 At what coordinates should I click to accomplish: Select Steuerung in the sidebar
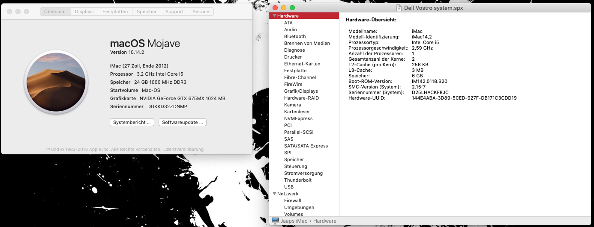304,166
